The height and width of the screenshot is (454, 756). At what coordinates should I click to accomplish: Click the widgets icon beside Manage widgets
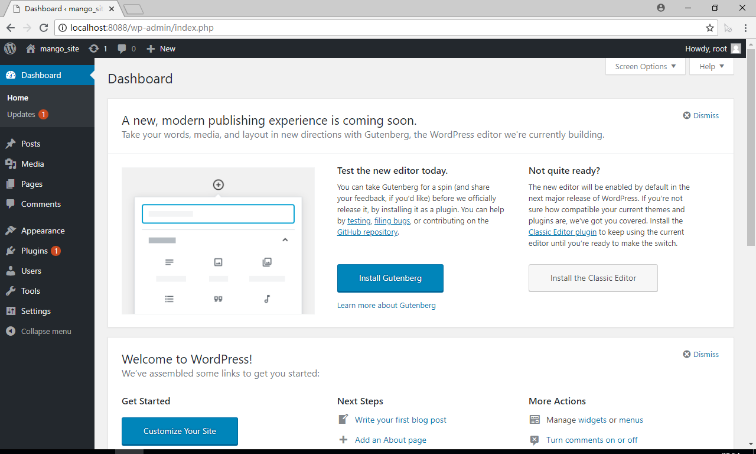535,420
